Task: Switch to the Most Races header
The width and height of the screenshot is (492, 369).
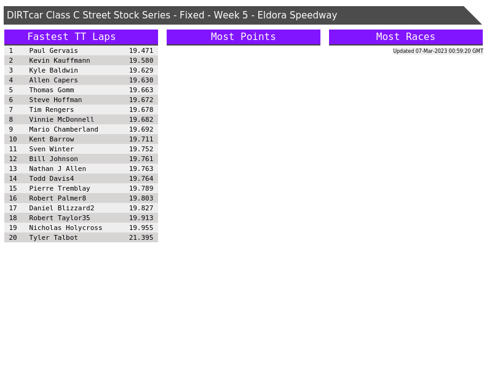Action: tap(405, 37)
